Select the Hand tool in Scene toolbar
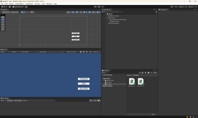 (x=3, y=17)
